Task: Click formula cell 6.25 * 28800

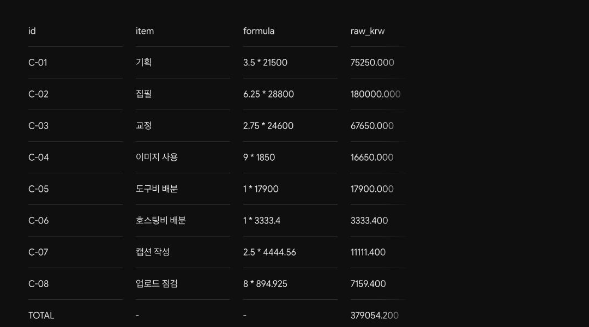Action: [268, 94]
